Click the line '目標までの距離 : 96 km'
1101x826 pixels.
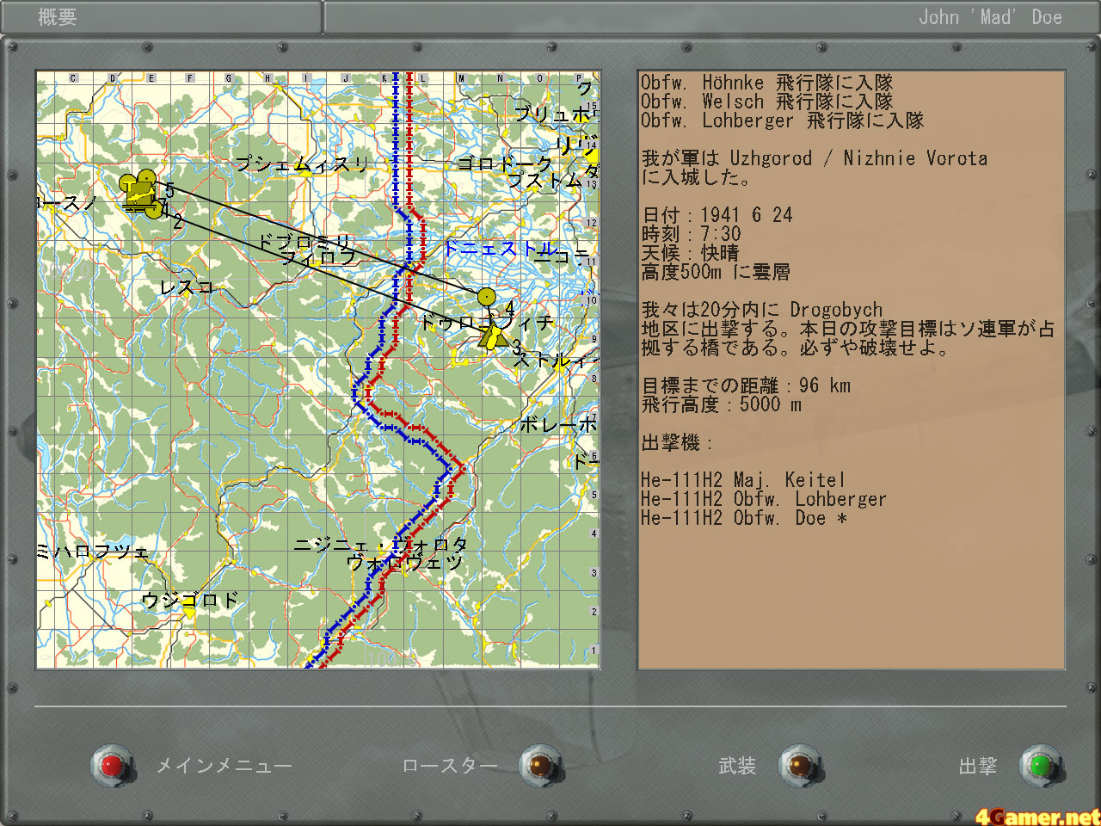pos(747,385)
